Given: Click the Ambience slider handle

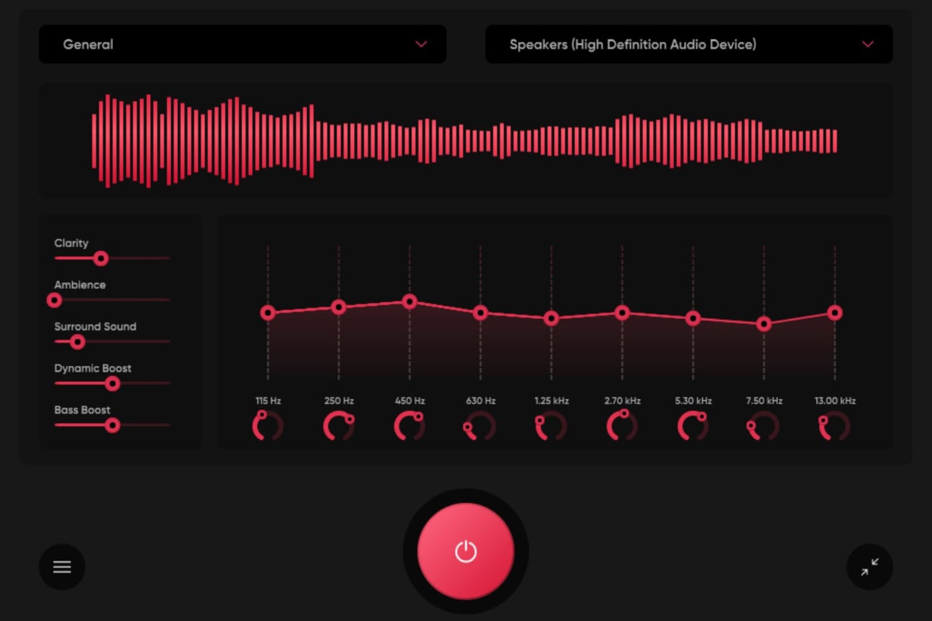Looking at the screenshot, I should point(54,300).
